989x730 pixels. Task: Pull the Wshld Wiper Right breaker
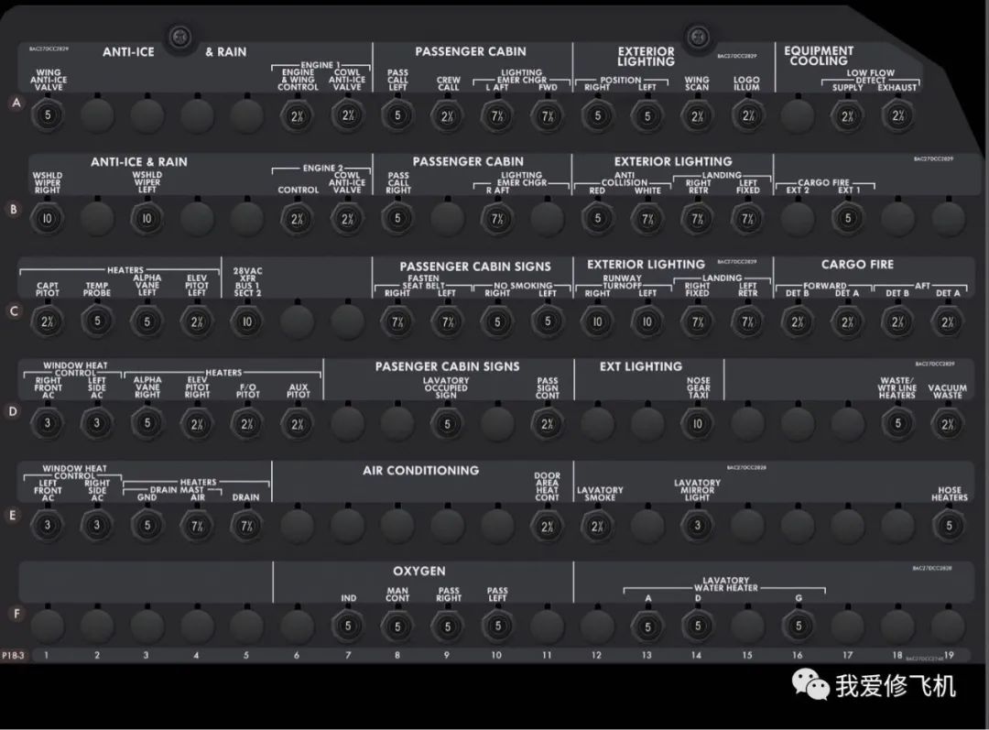(x=48, y=218)
